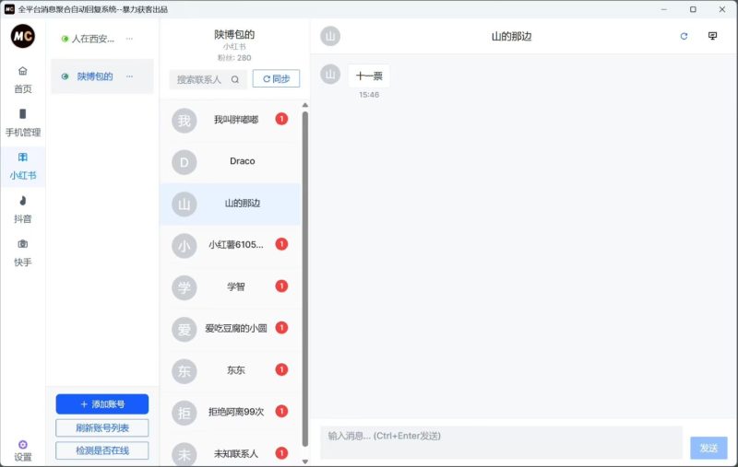Open chat with 我叫胖嘟嘟

(231, 120)
